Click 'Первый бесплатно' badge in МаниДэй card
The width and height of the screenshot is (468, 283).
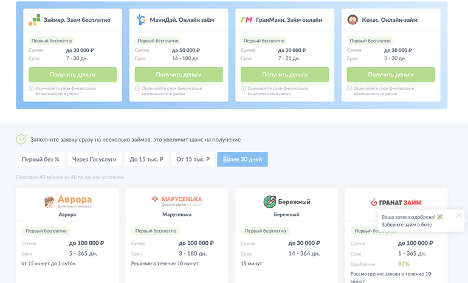click(158, 41)
